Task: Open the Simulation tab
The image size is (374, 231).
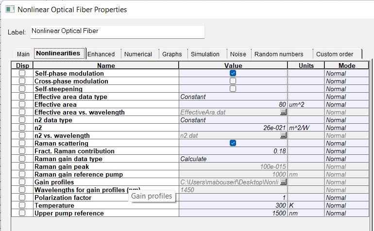Action: click(x=205, y=54)
